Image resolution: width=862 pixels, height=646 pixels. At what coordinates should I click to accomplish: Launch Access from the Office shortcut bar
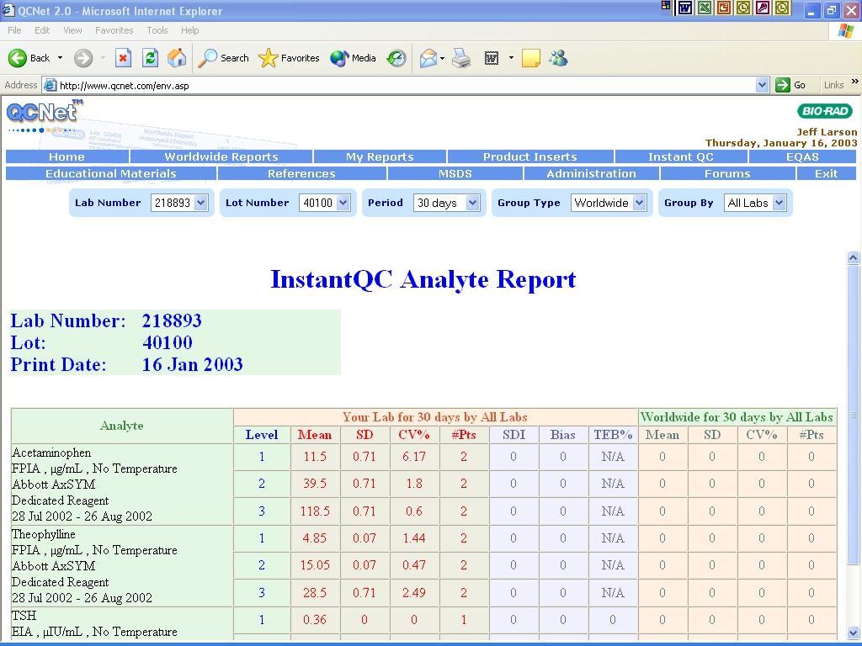763,8
